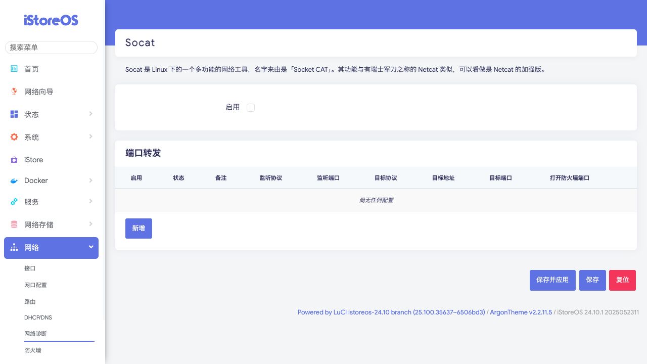
Task: Open the Interfaces (接口) submenu item
Action: pos(30,268)
